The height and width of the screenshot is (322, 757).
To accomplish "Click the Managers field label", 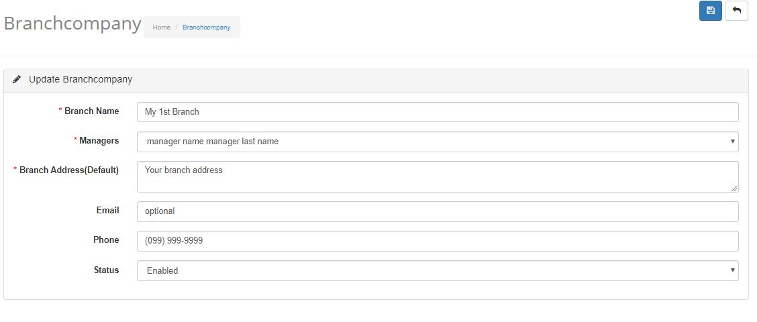I will tap(99, 140).
